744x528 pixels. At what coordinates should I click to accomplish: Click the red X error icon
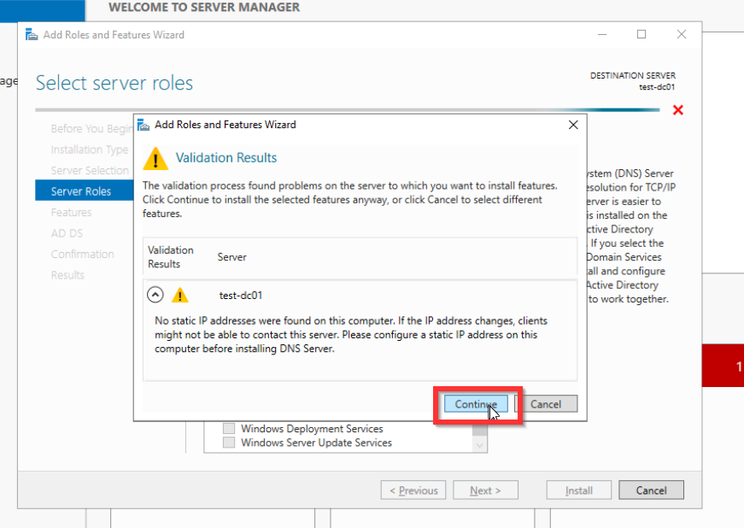pos(678,110)
